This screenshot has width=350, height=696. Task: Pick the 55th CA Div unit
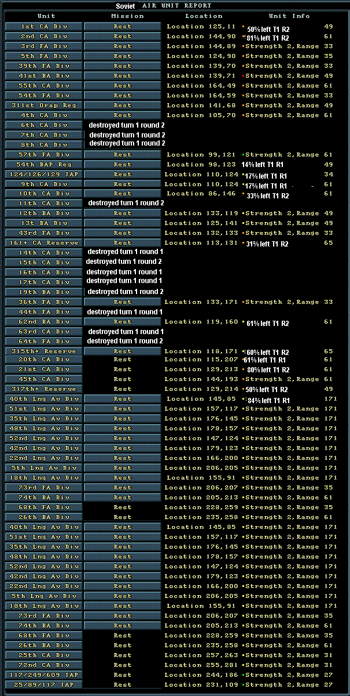pos(44,86)
